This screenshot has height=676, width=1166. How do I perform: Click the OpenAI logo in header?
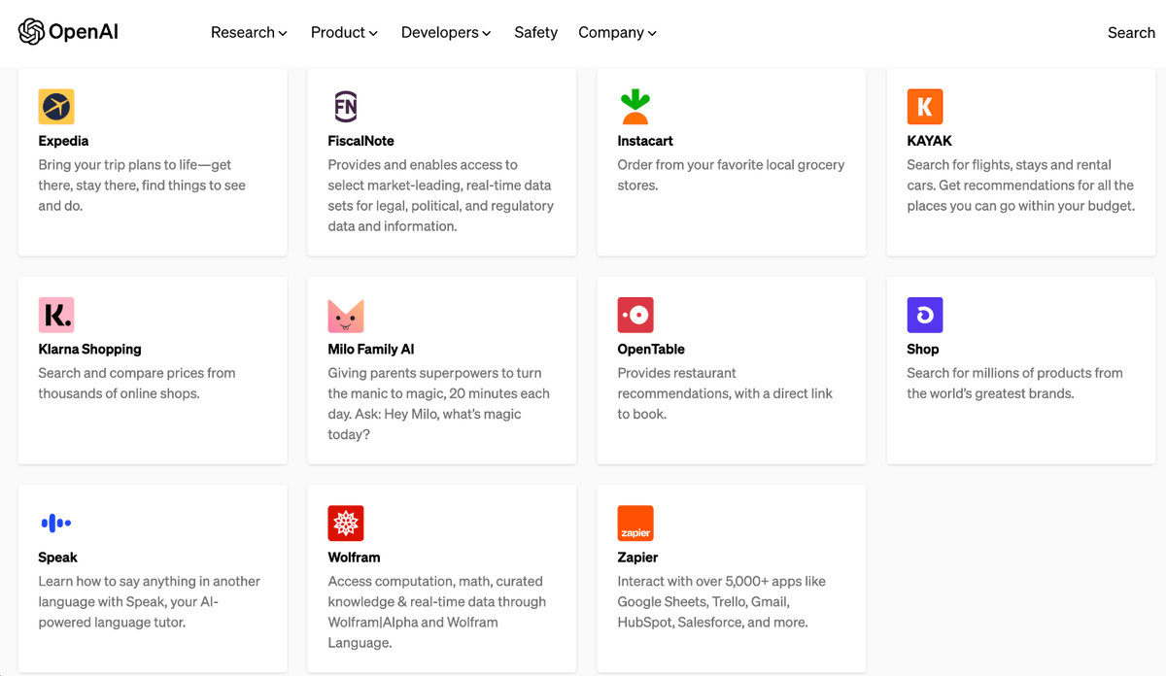68,32
